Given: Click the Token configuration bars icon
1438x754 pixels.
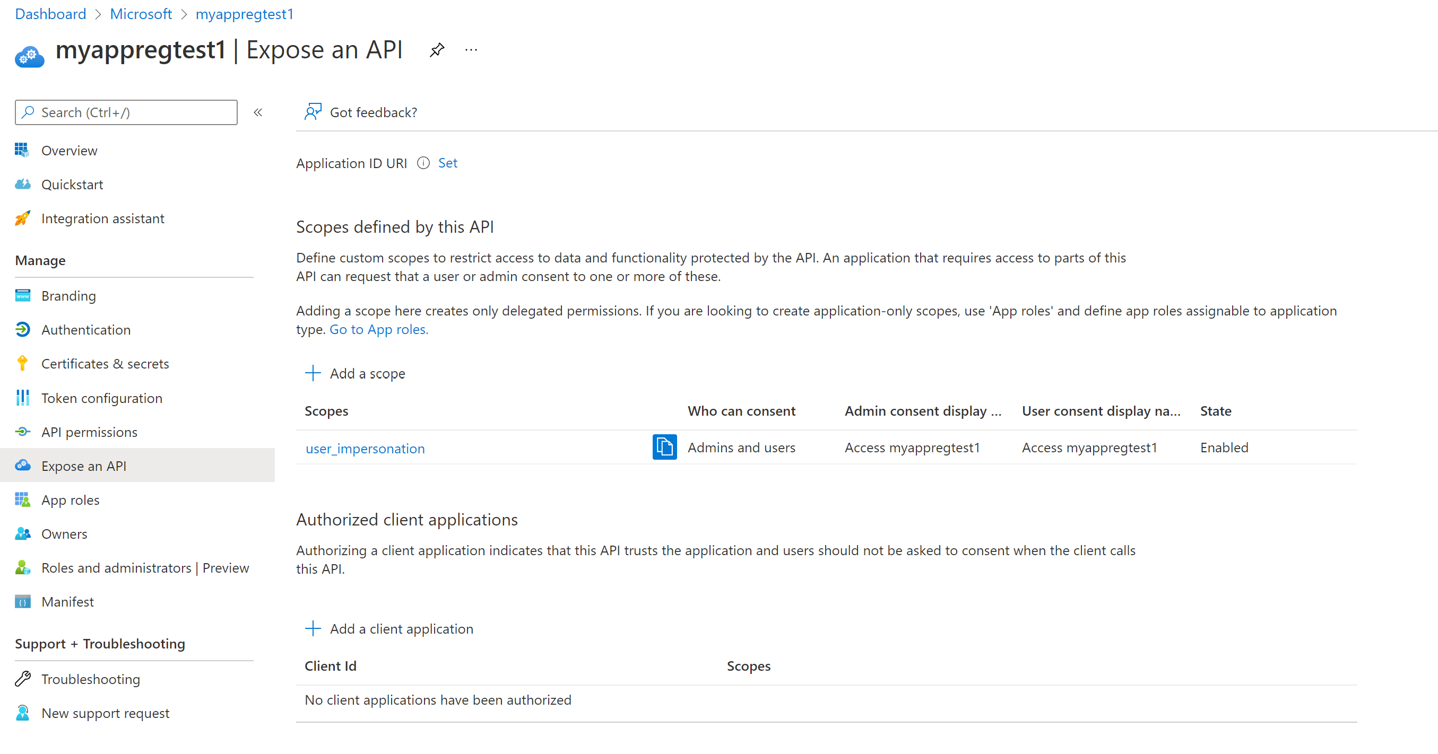Looking at the screenshot, I should tap(22, 398).
